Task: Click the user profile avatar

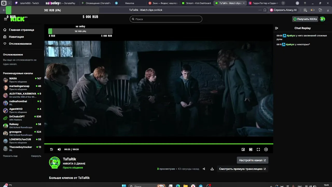Action: click(x=322, y=19)
